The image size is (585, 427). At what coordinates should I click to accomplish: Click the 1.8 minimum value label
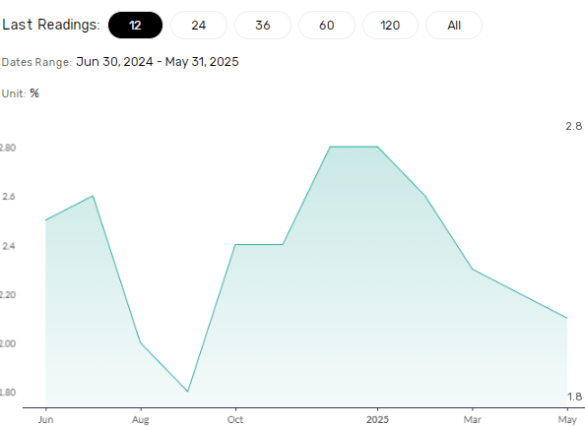click(574, 396)
